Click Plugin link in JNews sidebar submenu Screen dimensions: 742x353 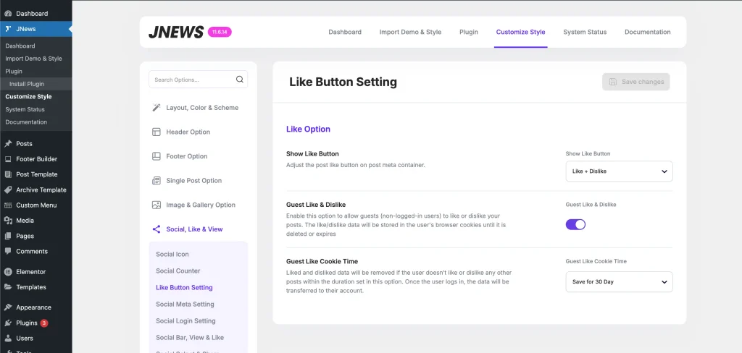pos(14,72)
